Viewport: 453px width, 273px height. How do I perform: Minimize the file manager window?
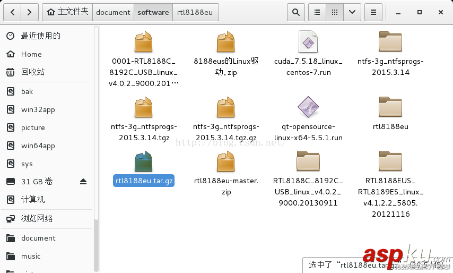tap(398, 12)
